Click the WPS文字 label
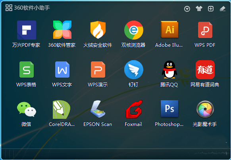The width and height of the screenshot is (231, 160). tap(62, 85)
